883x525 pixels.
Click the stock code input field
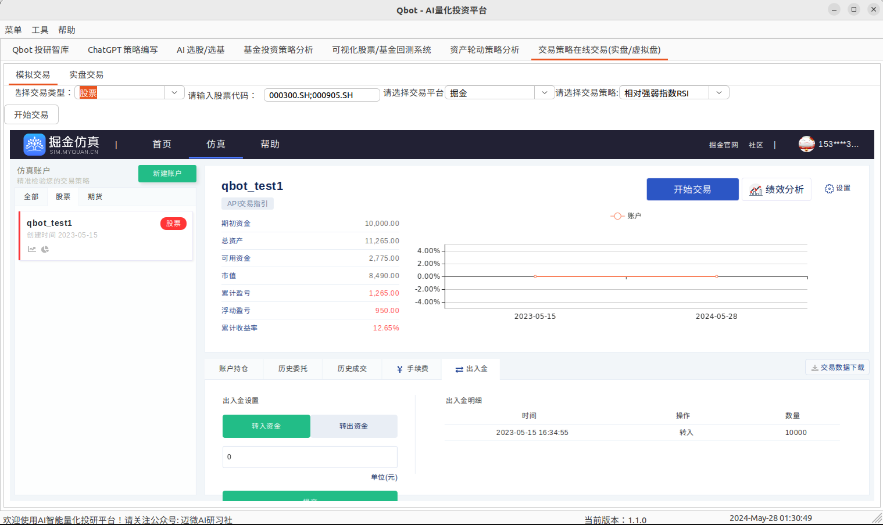tap(321, 95)
